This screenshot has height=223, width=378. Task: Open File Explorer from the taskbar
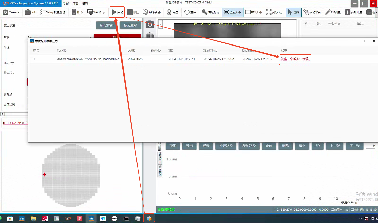click(x=33, y=218)
